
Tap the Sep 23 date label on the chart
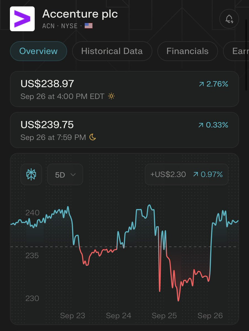pyautogui.click(x=73, y=316)
